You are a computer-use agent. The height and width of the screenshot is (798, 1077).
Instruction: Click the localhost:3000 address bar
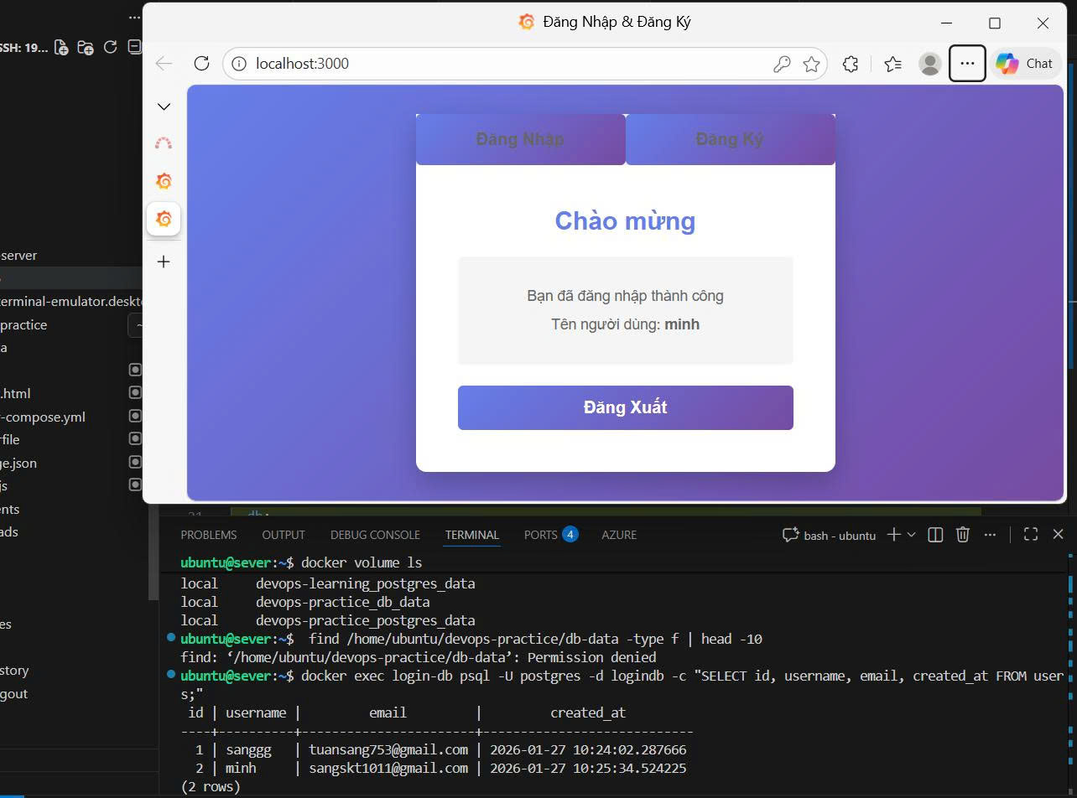[503, 64]
